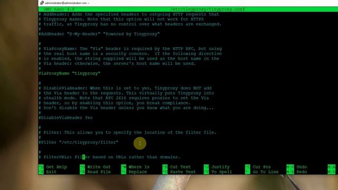Click the 'Read File' shortcut label

pos(99,172)
